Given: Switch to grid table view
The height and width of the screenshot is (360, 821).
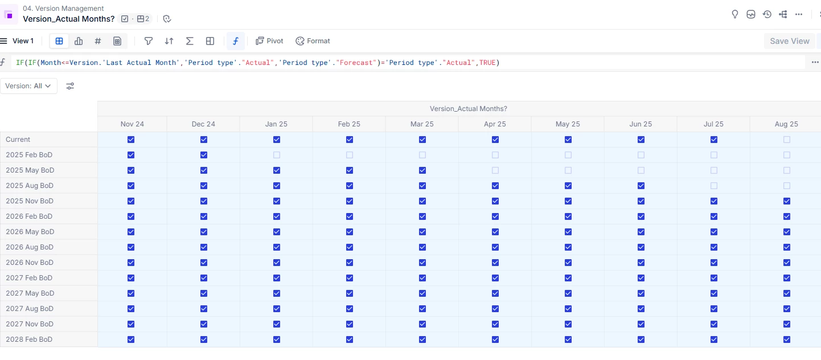Looking at the screenshot, I should pyautogui.click(x=59, y=41).
